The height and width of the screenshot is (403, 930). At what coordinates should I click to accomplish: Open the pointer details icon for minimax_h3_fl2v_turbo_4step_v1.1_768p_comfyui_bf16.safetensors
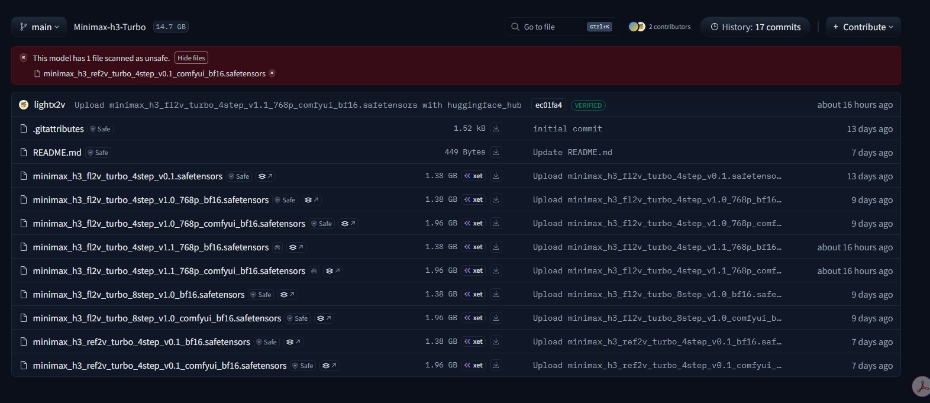point(332,271)
